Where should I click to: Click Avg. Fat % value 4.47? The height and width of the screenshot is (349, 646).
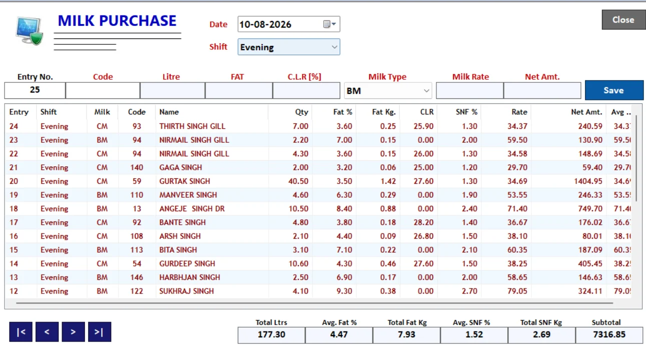tap(339, 335)
